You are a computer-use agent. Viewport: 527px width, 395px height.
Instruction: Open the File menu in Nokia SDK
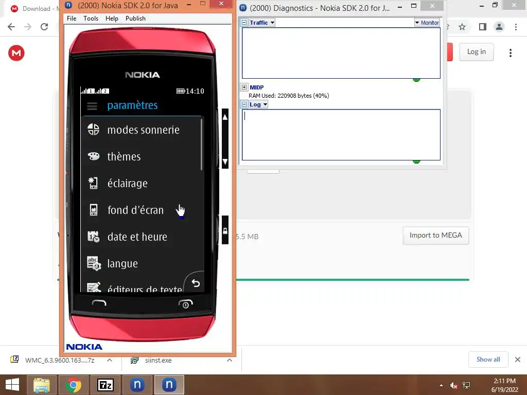pos(72,19)
